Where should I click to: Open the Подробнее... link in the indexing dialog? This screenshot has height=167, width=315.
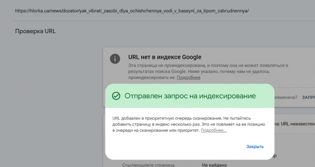(214, 130)
